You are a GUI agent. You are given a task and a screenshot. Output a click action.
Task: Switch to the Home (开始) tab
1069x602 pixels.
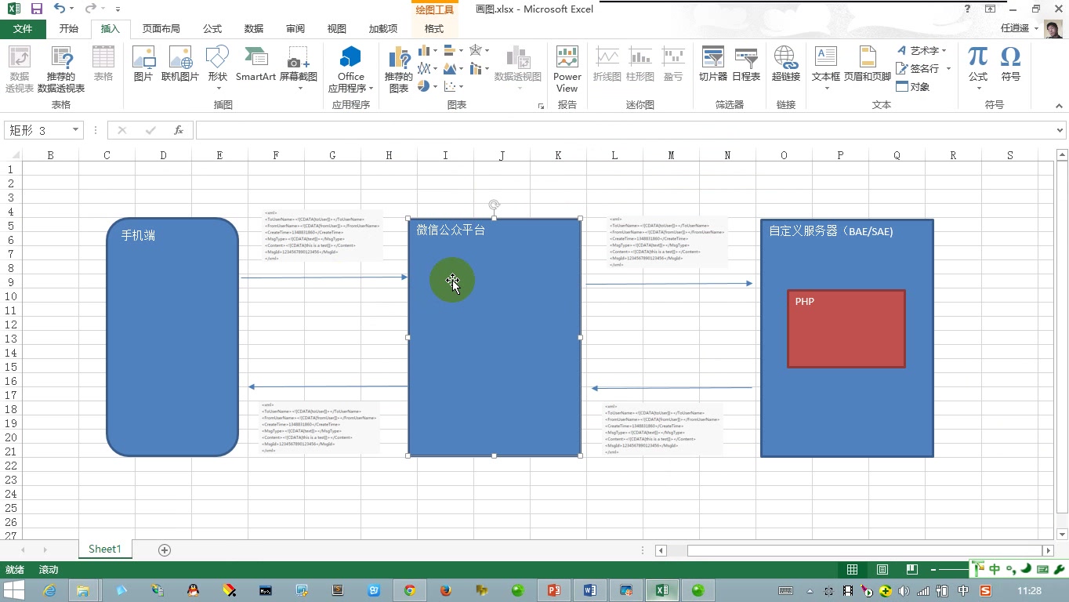pyautogui.click(x=69, y=28)
